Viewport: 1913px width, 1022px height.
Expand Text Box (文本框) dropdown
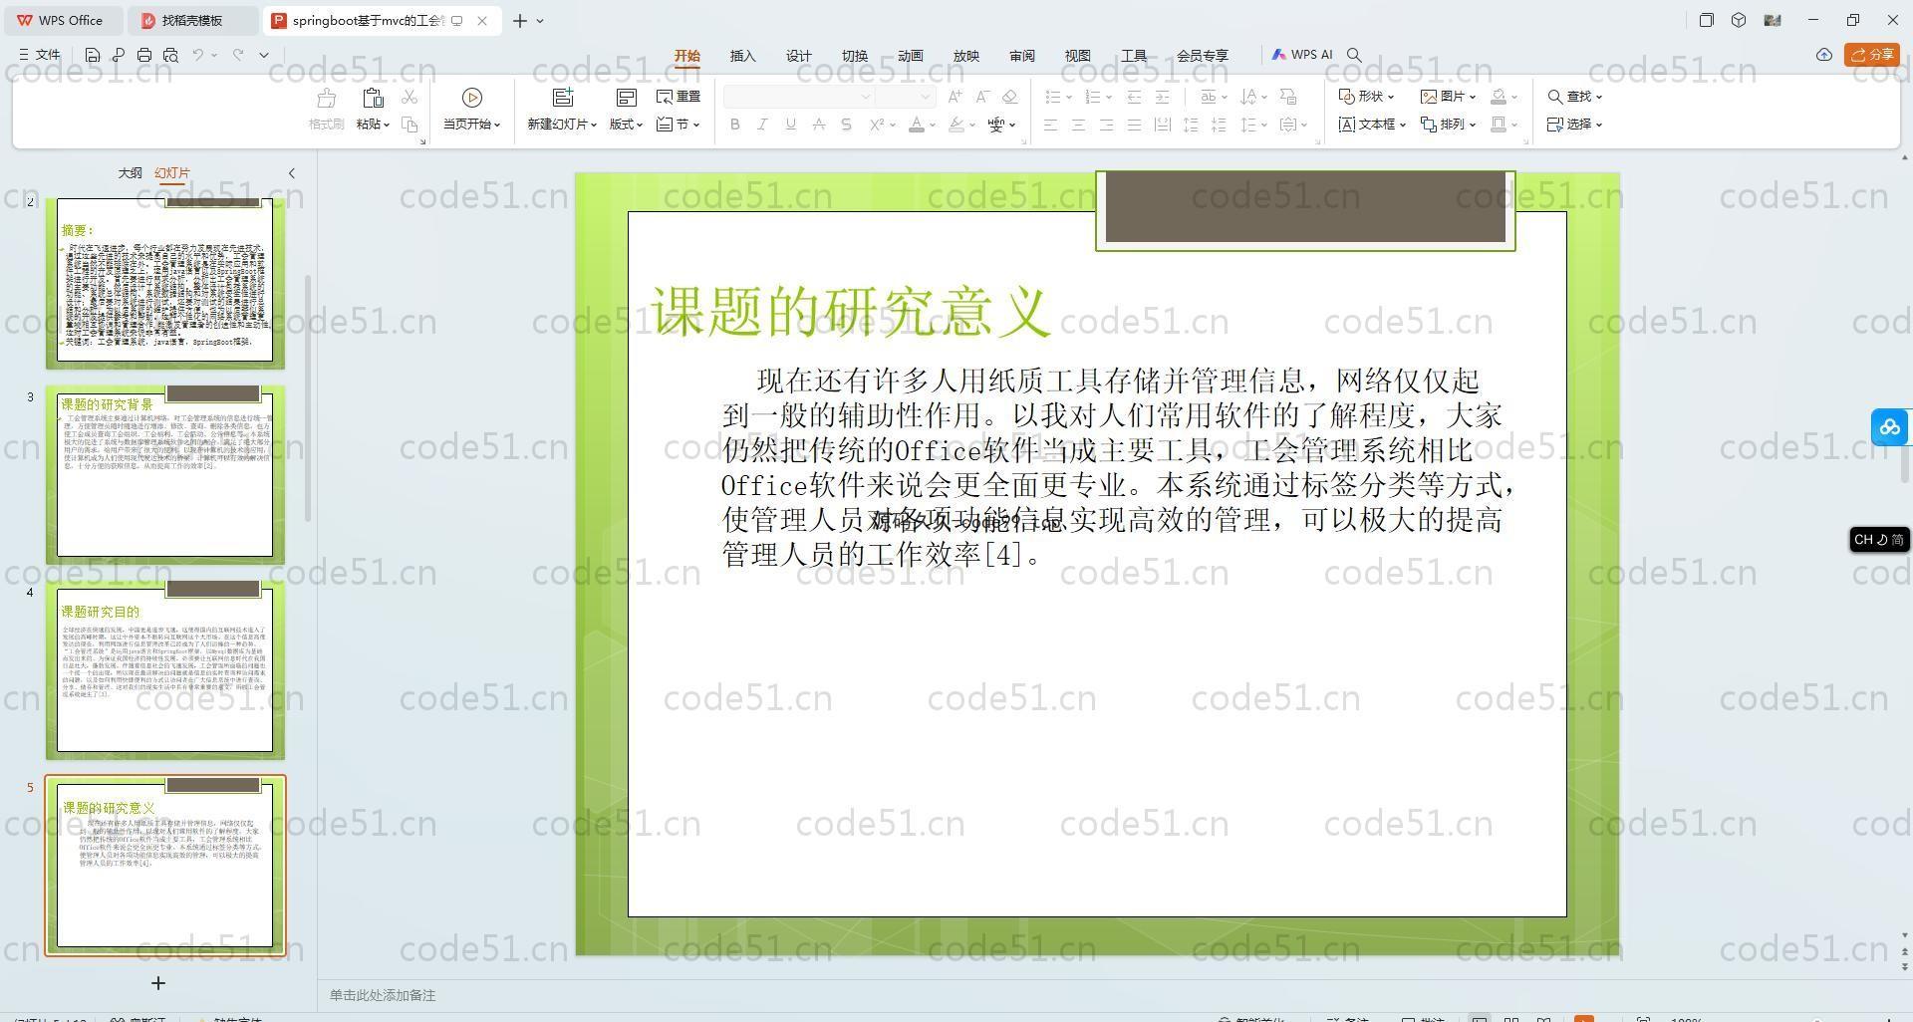(x=1372, y=125)
